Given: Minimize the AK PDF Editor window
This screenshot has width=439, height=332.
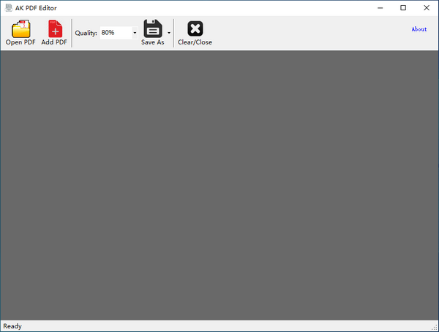Looking at the screenshot, I should tap(380, 8).
